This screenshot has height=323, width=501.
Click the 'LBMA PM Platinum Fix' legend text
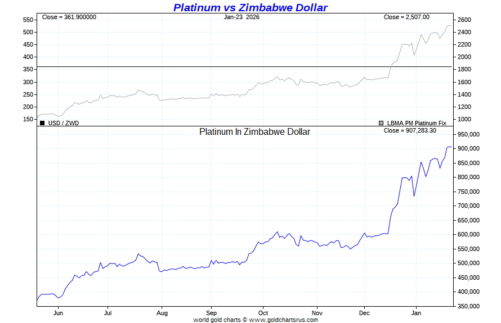click(x=417, y=122)
